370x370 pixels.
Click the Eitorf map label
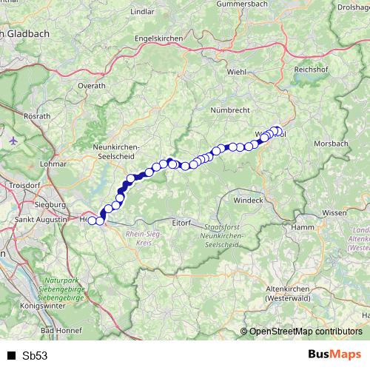click(181, 223)
